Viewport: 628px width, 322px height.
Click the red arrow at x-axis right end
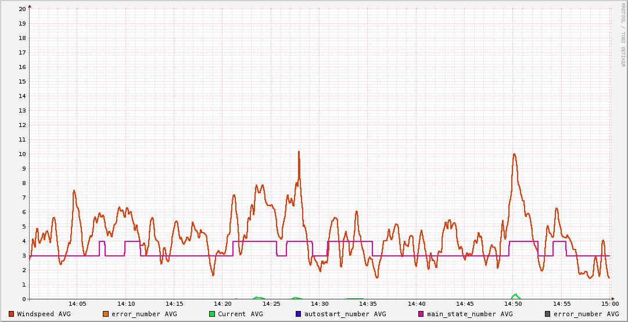click(612, 299)
